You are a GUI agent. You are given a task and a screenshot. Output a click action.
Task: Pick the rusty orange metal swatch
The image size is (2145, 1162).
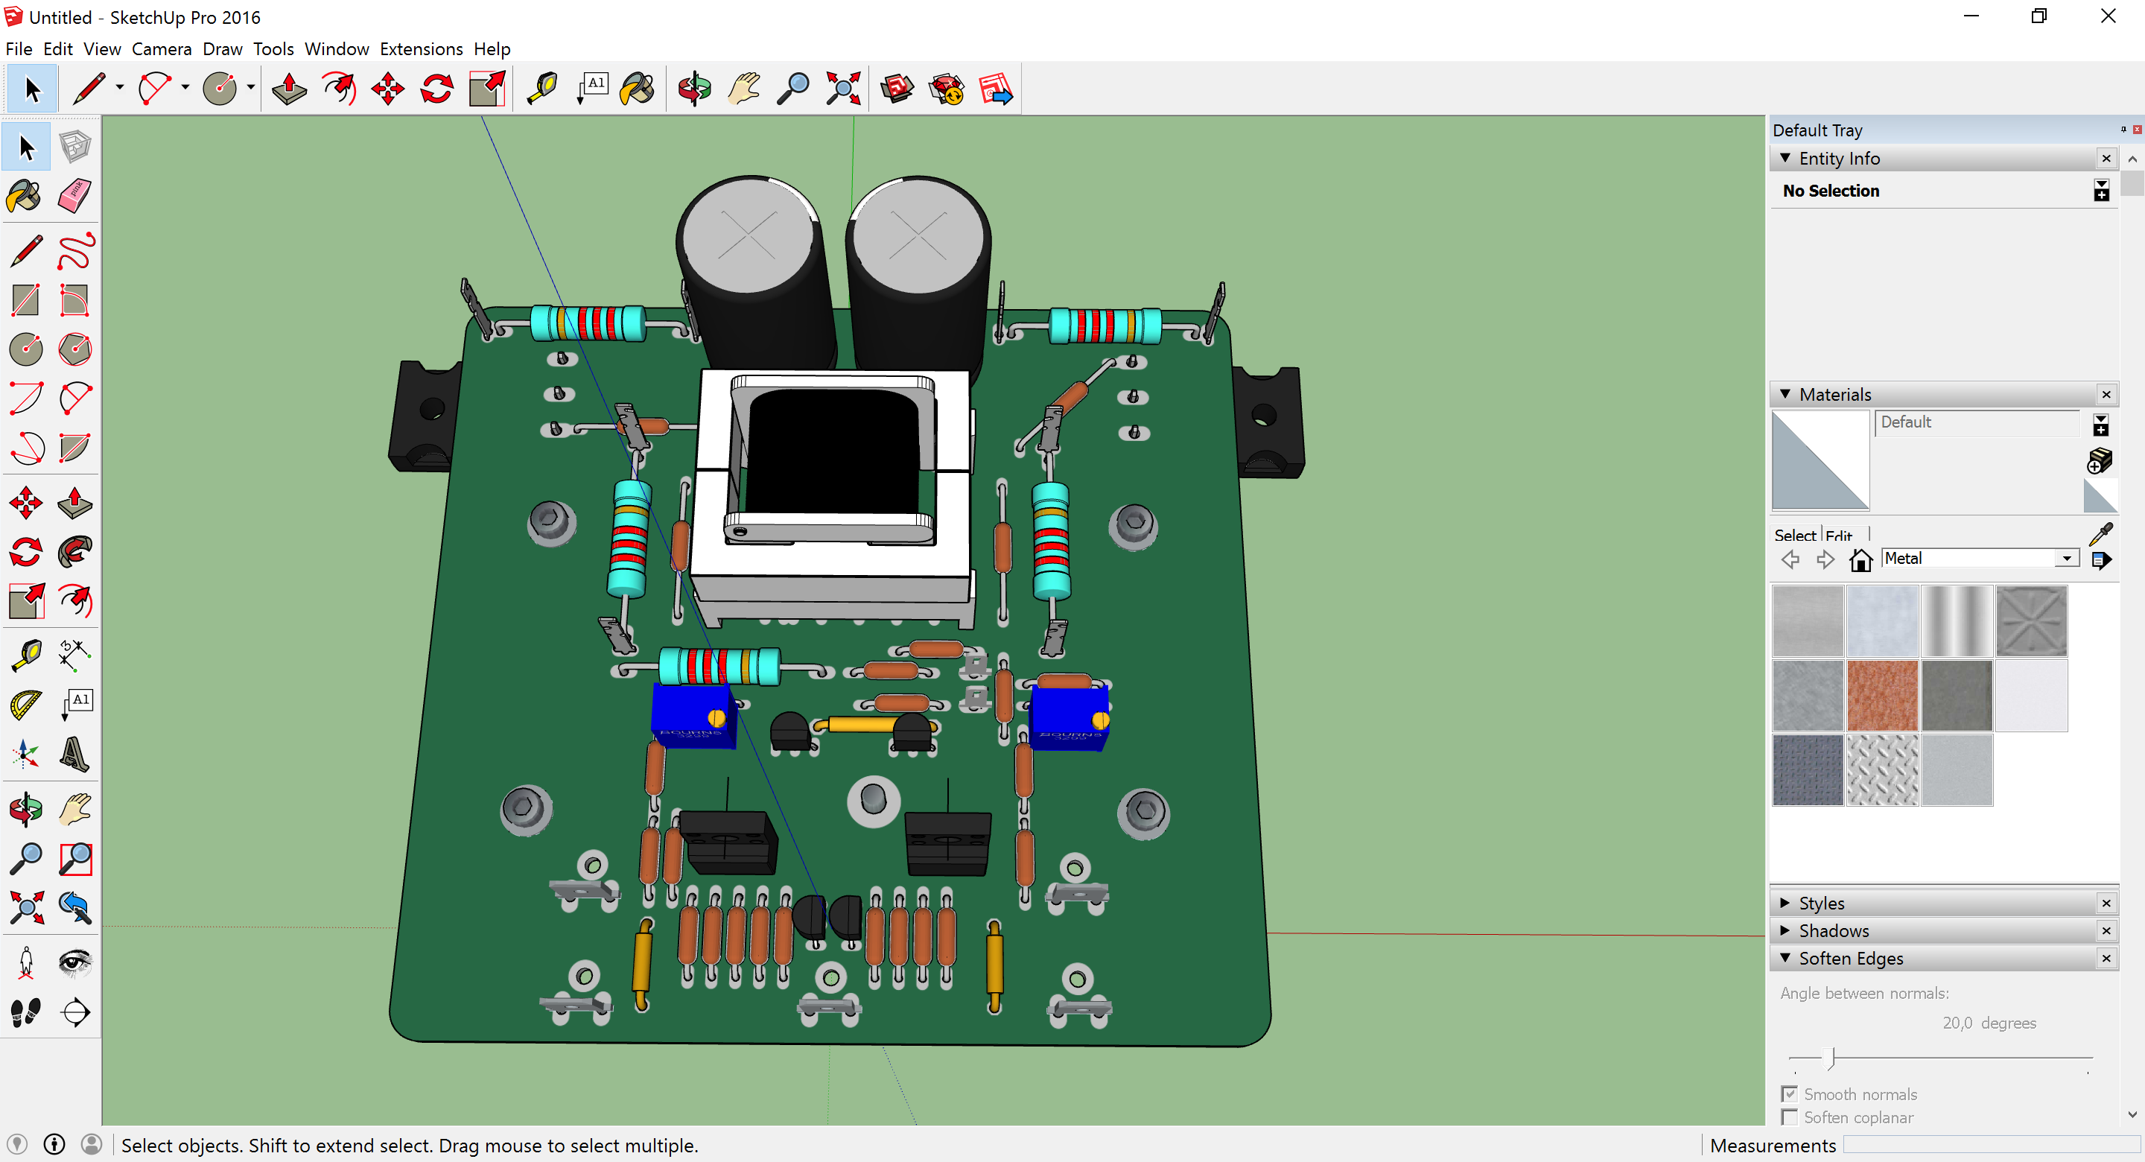[x=1882, y=696]
